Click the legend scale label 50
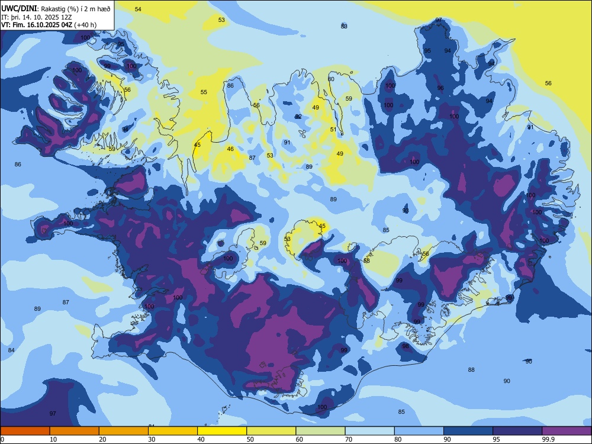Screen dimensions: 592x444 click(250, 439)
